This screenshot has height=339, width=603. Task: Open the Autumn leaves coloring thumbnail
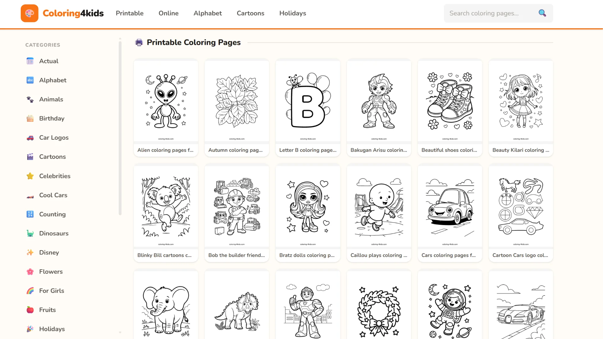click(x=237, y=101)
